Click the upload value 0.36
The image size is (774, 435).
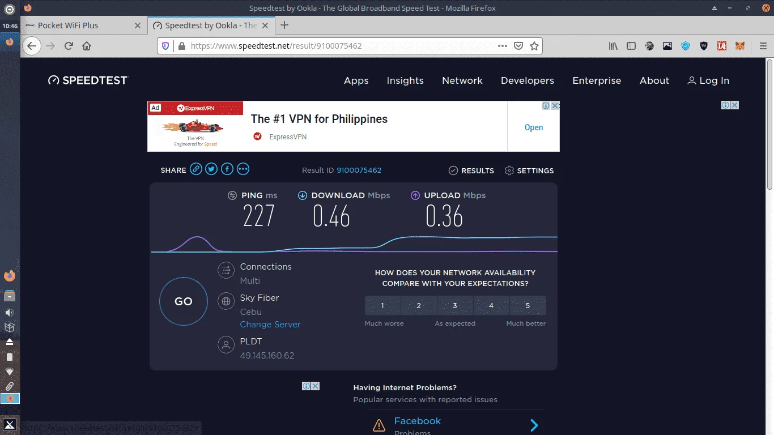444,216
